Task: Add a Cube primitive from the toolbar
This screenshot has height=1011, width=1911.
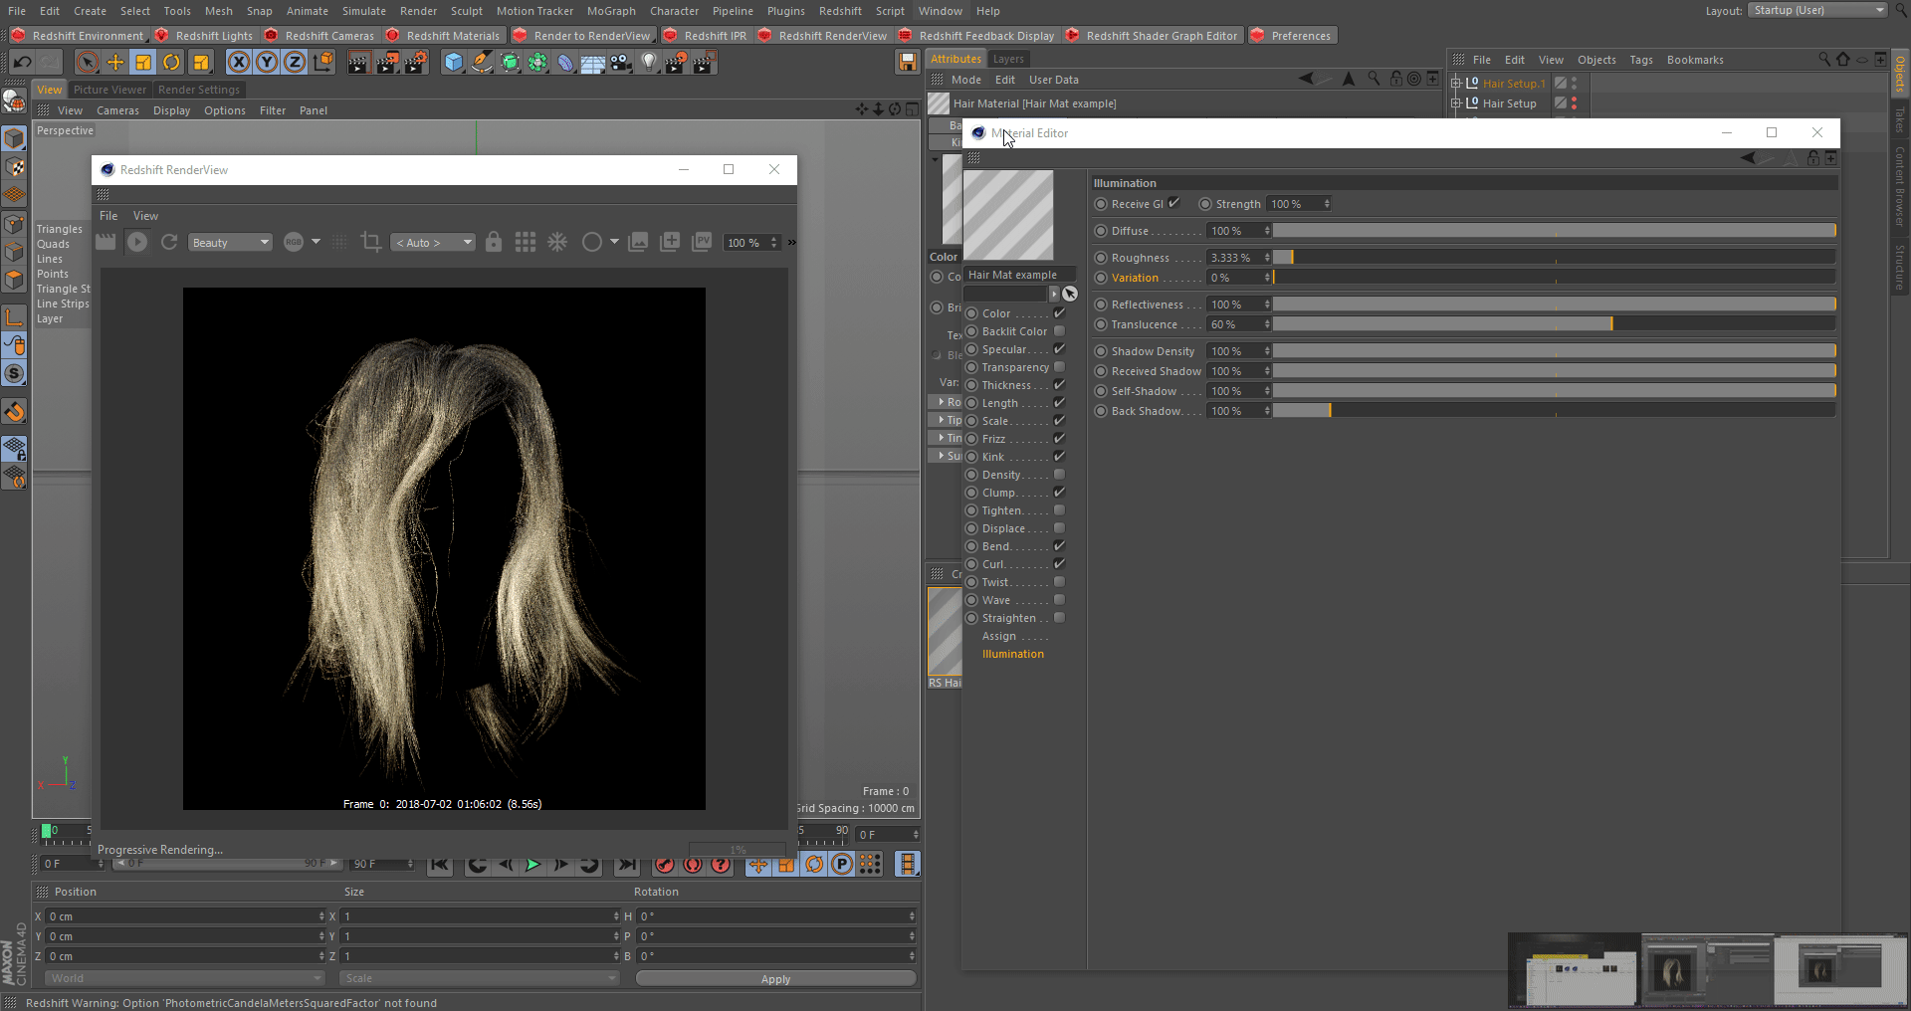Action: [x=454, y=63]
